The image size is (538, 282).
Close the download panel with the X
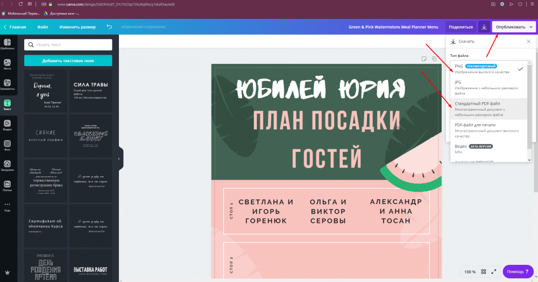(x=528, y=41)
